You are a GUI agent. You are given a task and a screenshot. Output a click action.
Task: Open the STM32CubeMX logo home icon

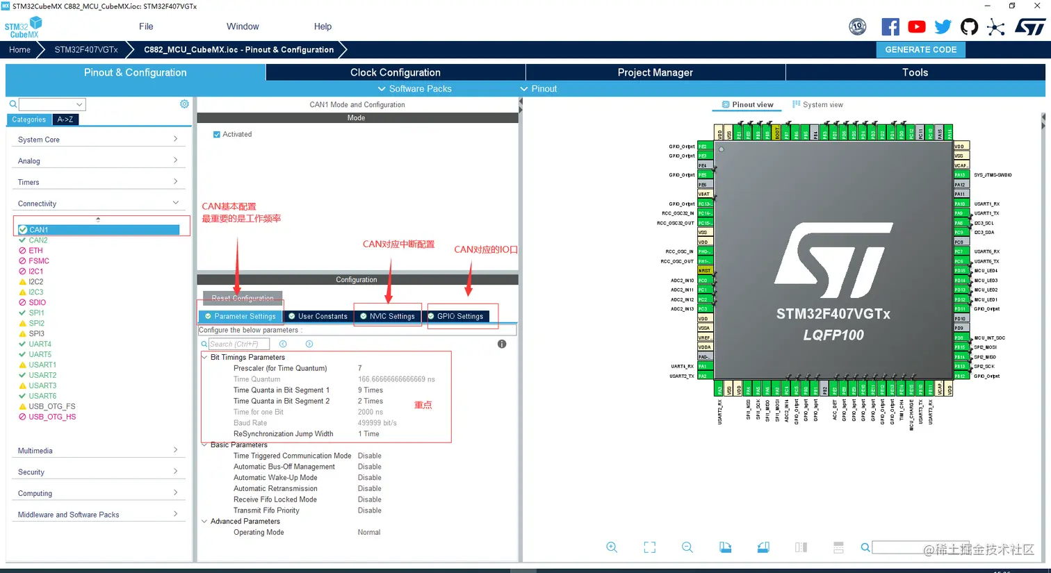(x=24, y=27)
